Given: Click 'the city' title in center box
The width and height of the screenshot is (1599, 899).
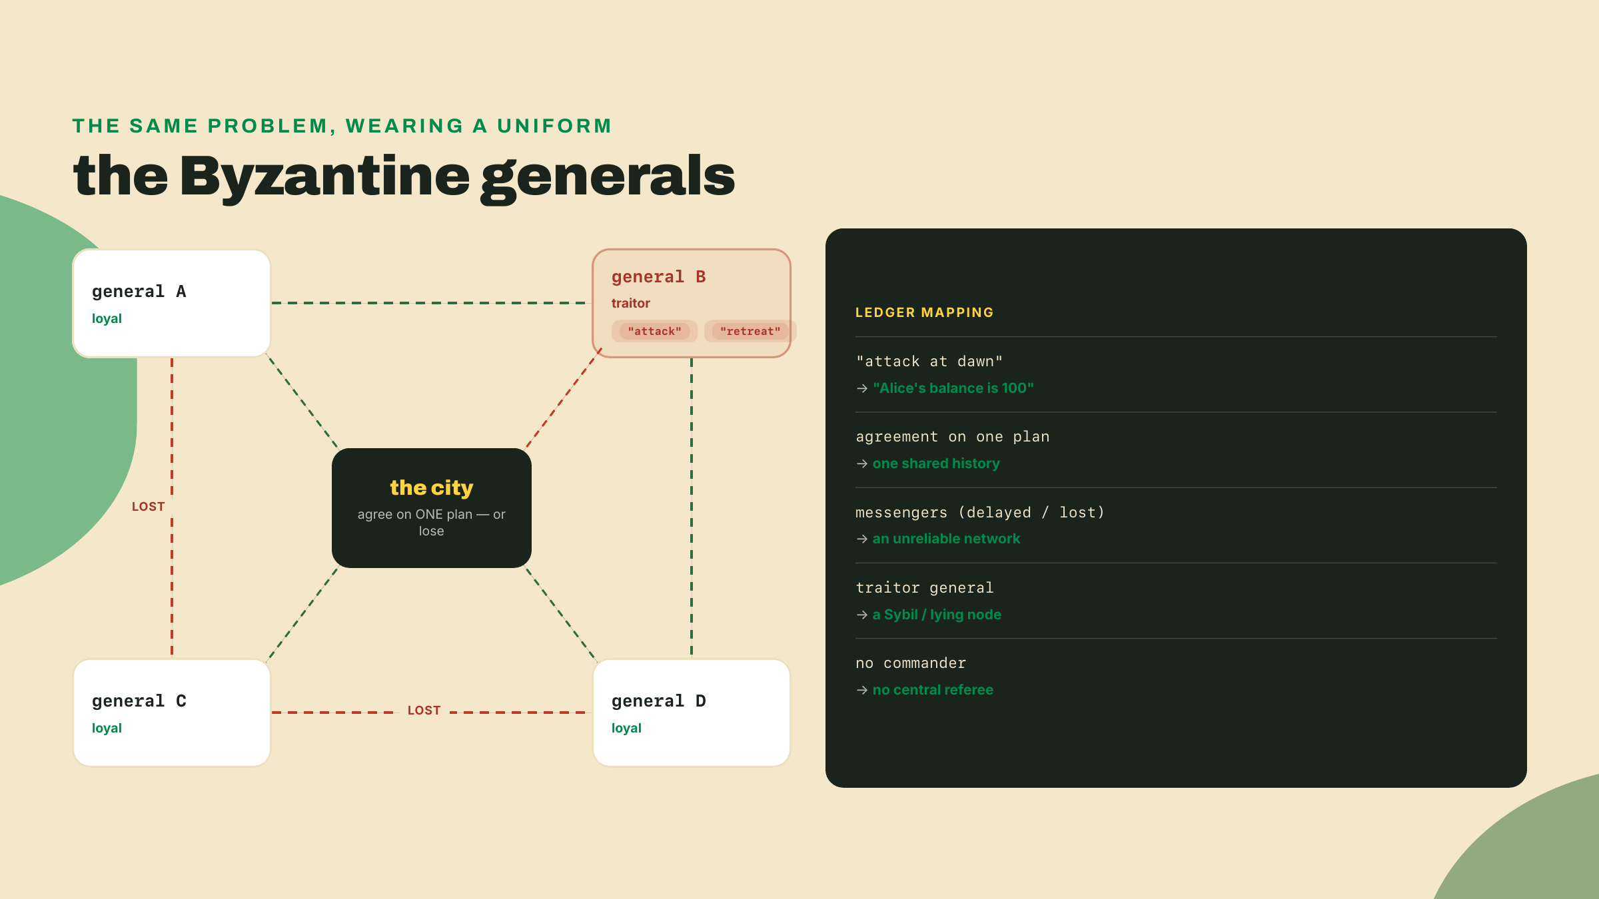Looking at the screenshot, I should (x=432, y=487).
